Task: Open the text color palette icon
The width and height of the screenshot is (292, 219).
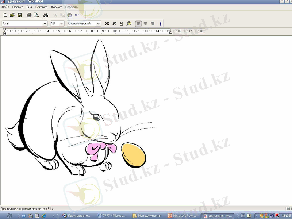Action: pos(129,23)
